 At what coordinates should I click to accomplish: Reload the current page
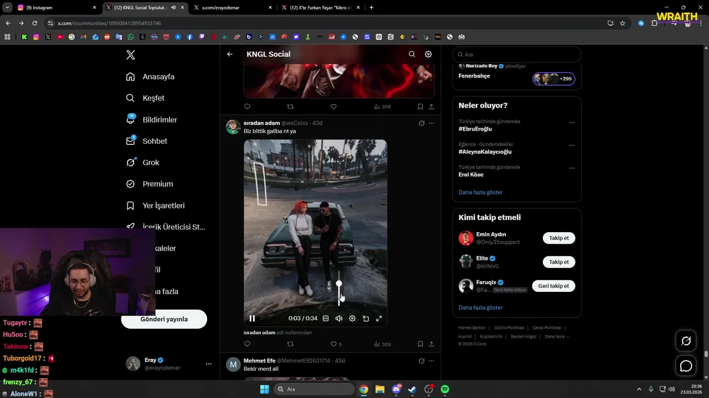click(34, 23)
